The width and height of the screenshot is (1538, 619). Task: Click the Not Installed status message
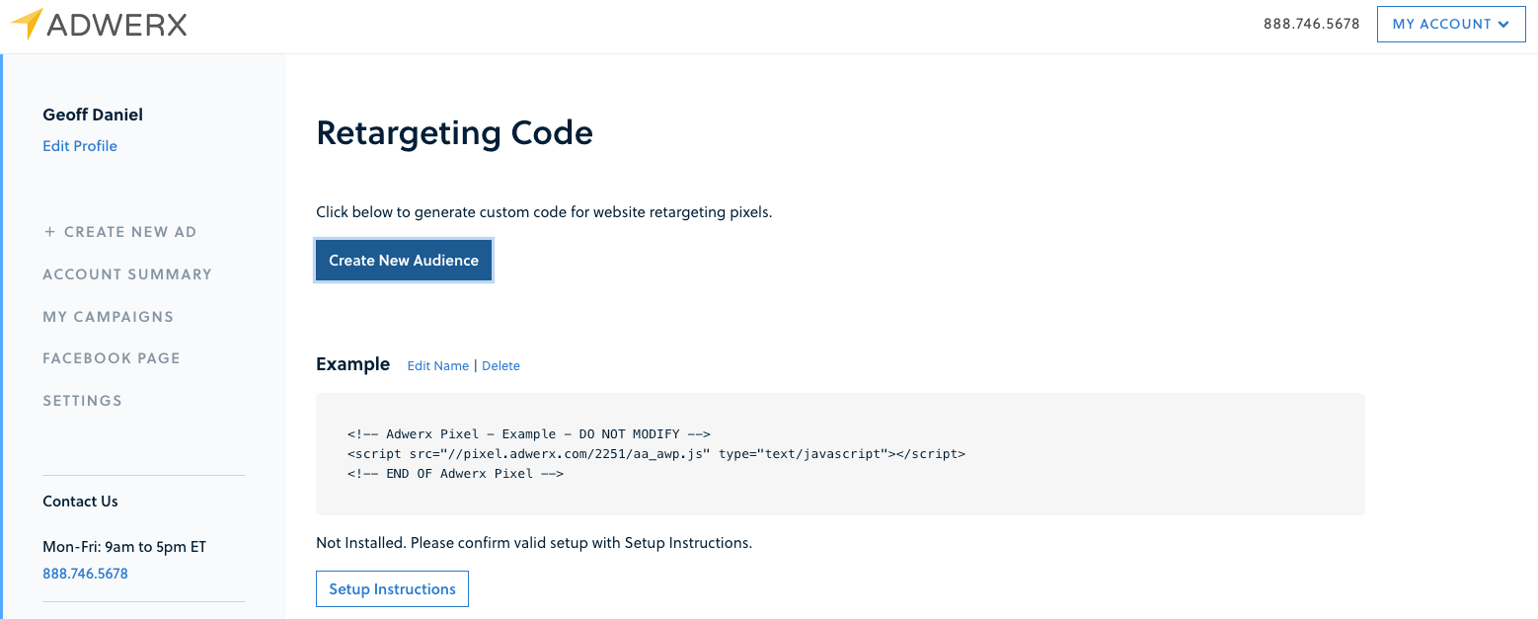click(533, 543)
